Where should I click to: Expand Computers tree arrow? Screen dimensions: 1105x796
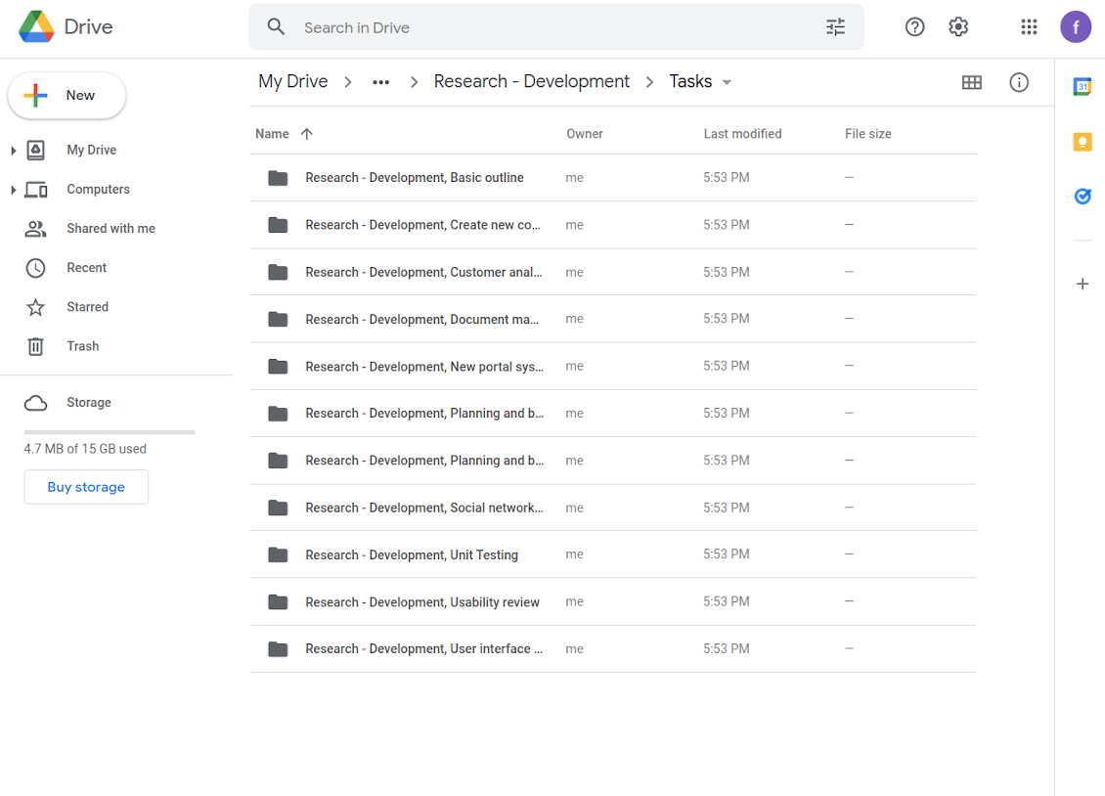coord(14,190)
